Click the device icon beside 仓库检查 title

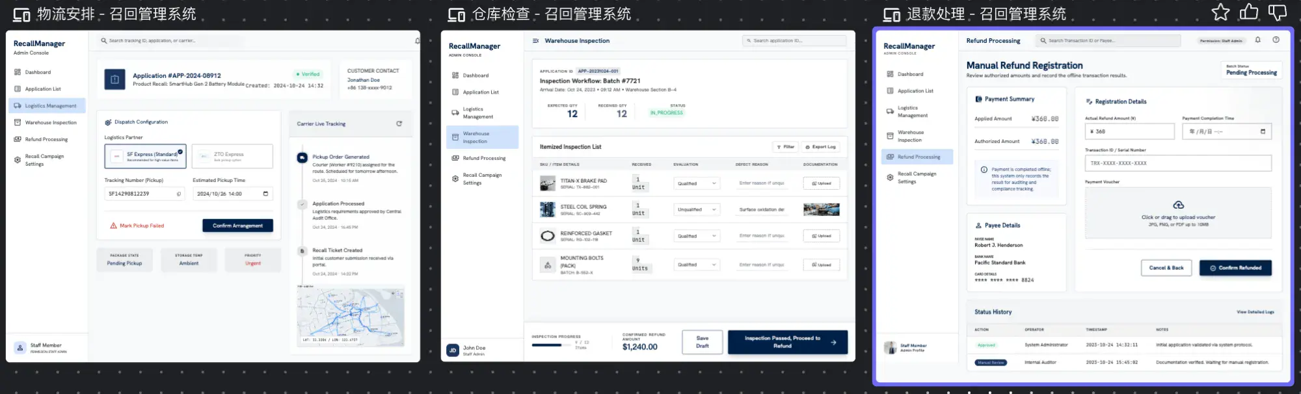pos(457,14)
